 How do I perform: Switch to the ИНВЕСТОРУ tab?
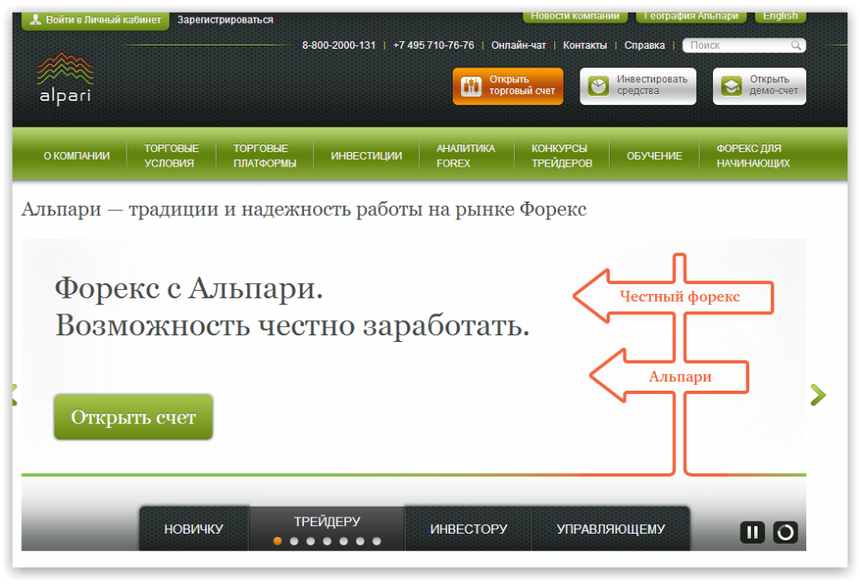click(x=469, y=529)
